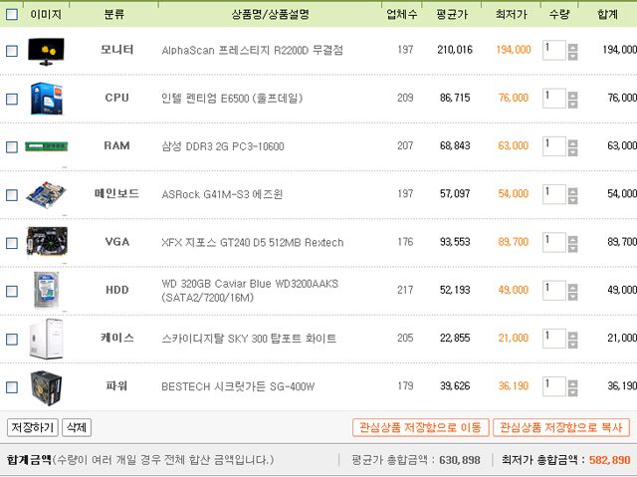Screen dimensions: 637x477
Task: Increase quantity for the VGA row
Action: pyautogui.click(x=573, y=239)
